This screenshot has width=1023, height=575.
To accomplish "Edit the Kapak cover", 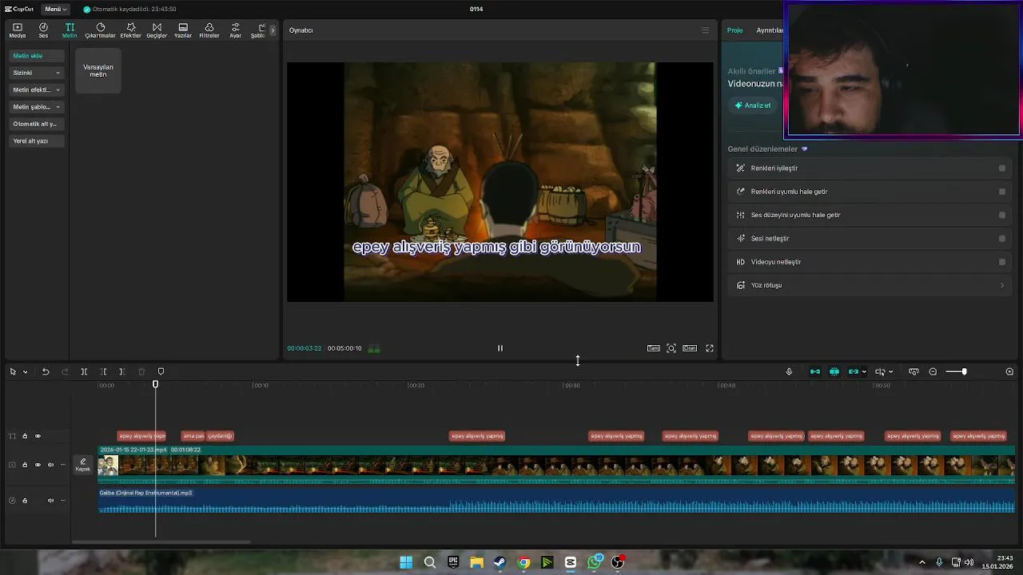I will [x=83, y=465].
